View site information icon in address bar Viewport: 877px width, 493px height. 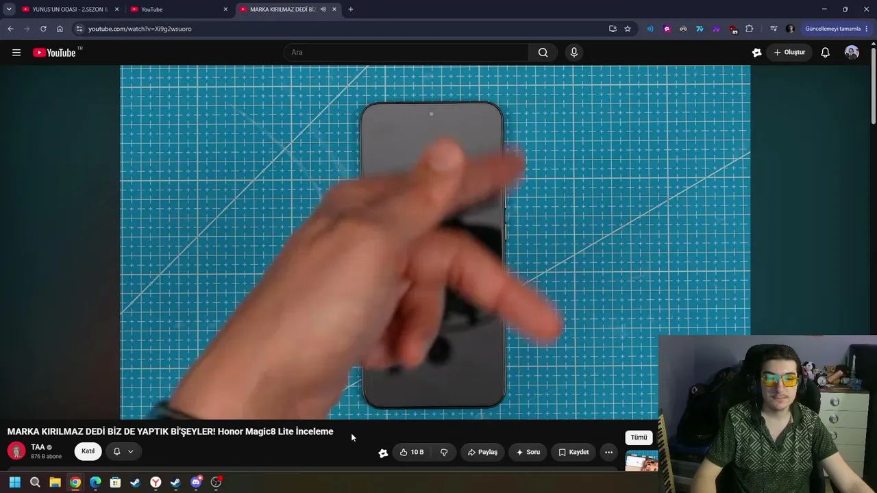pyautogui.click(x=79, y=29)
